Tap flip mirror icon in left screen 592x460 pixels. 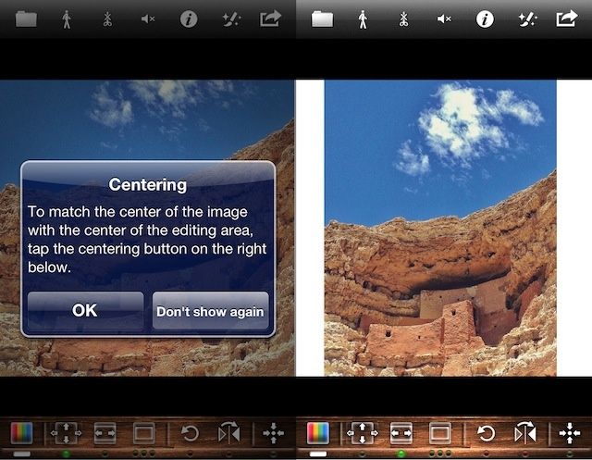229,432
